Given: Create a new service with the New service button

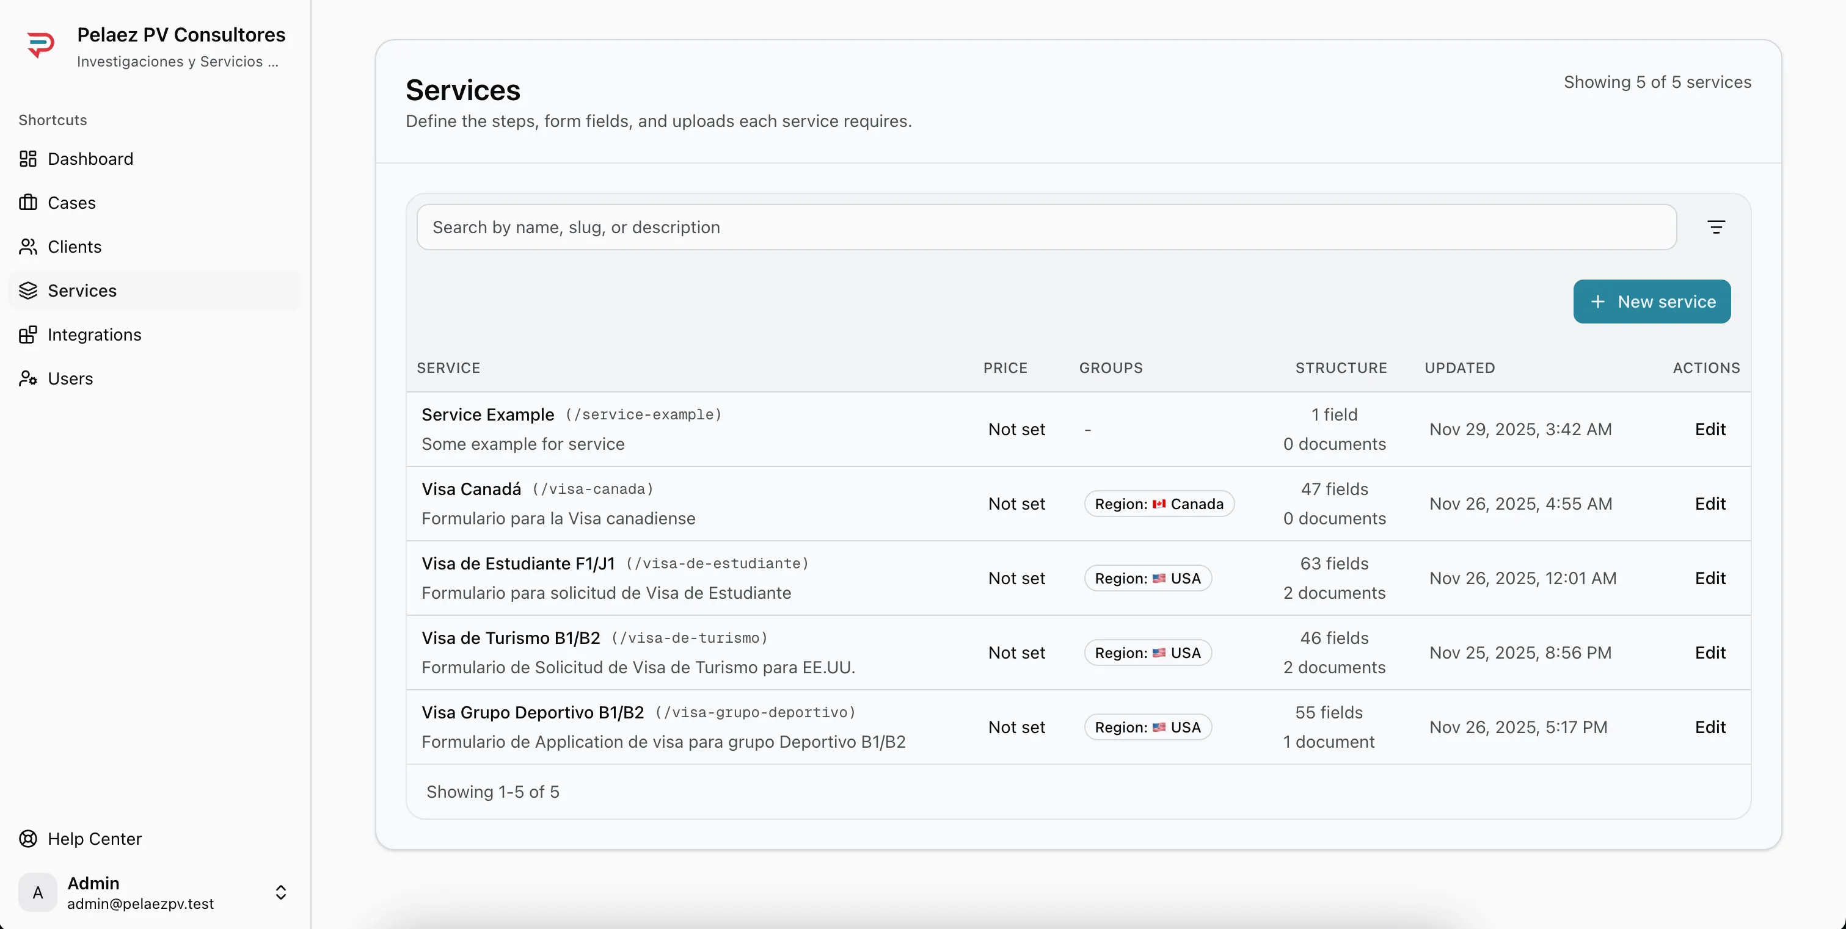Looking at the screenshot, I should [1652, 301].
